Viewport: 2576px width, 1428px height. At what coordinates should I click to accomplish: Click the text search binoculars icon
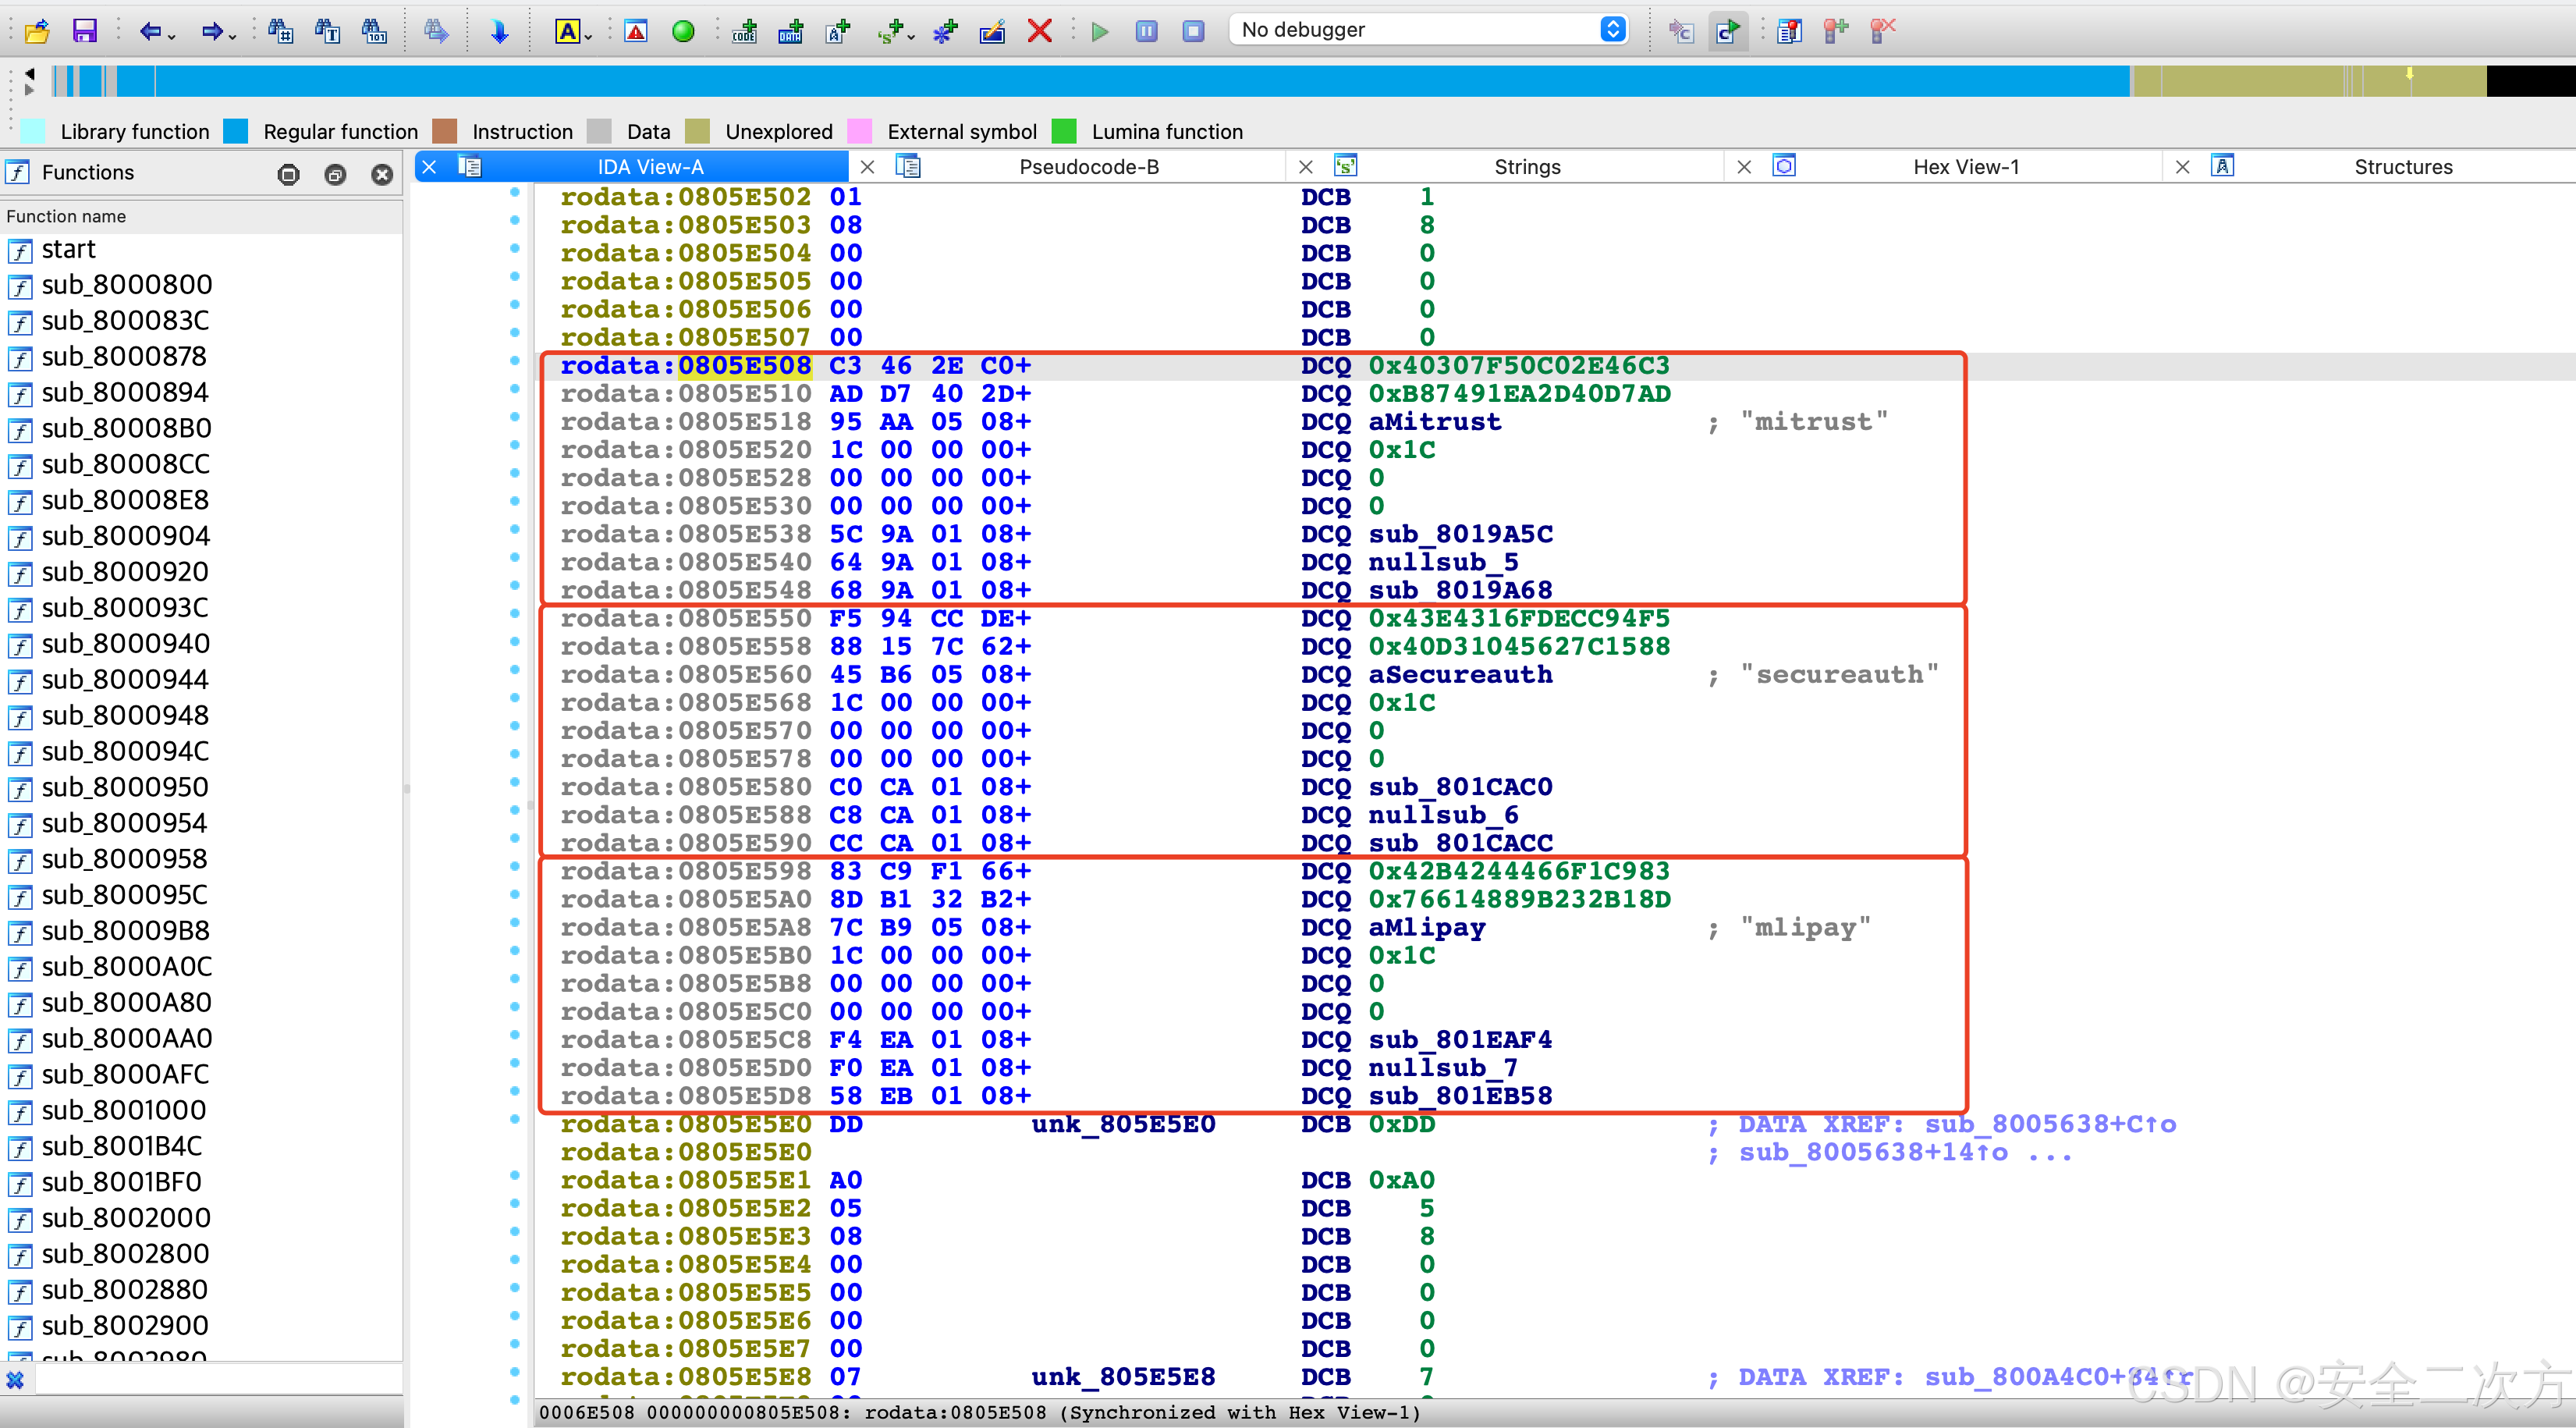327,31
